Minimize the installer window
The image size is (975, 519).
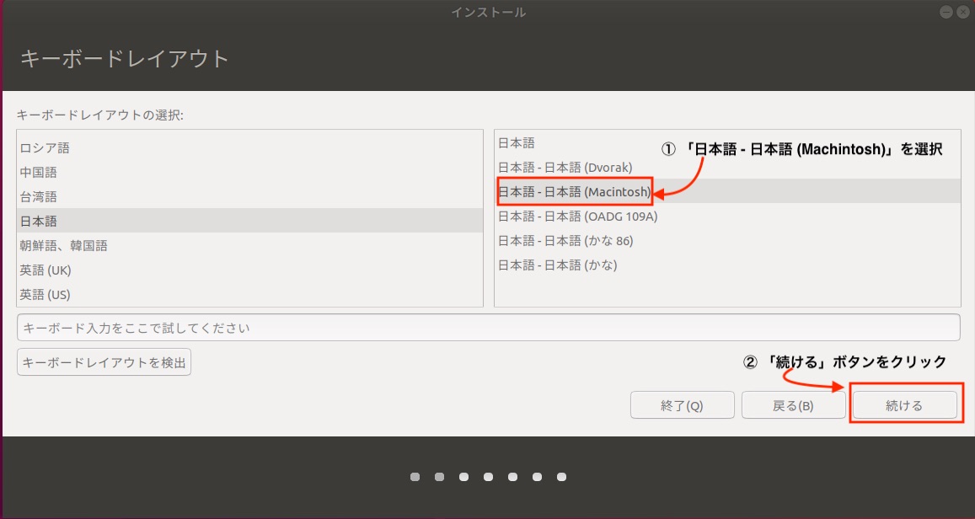[946, 12]
